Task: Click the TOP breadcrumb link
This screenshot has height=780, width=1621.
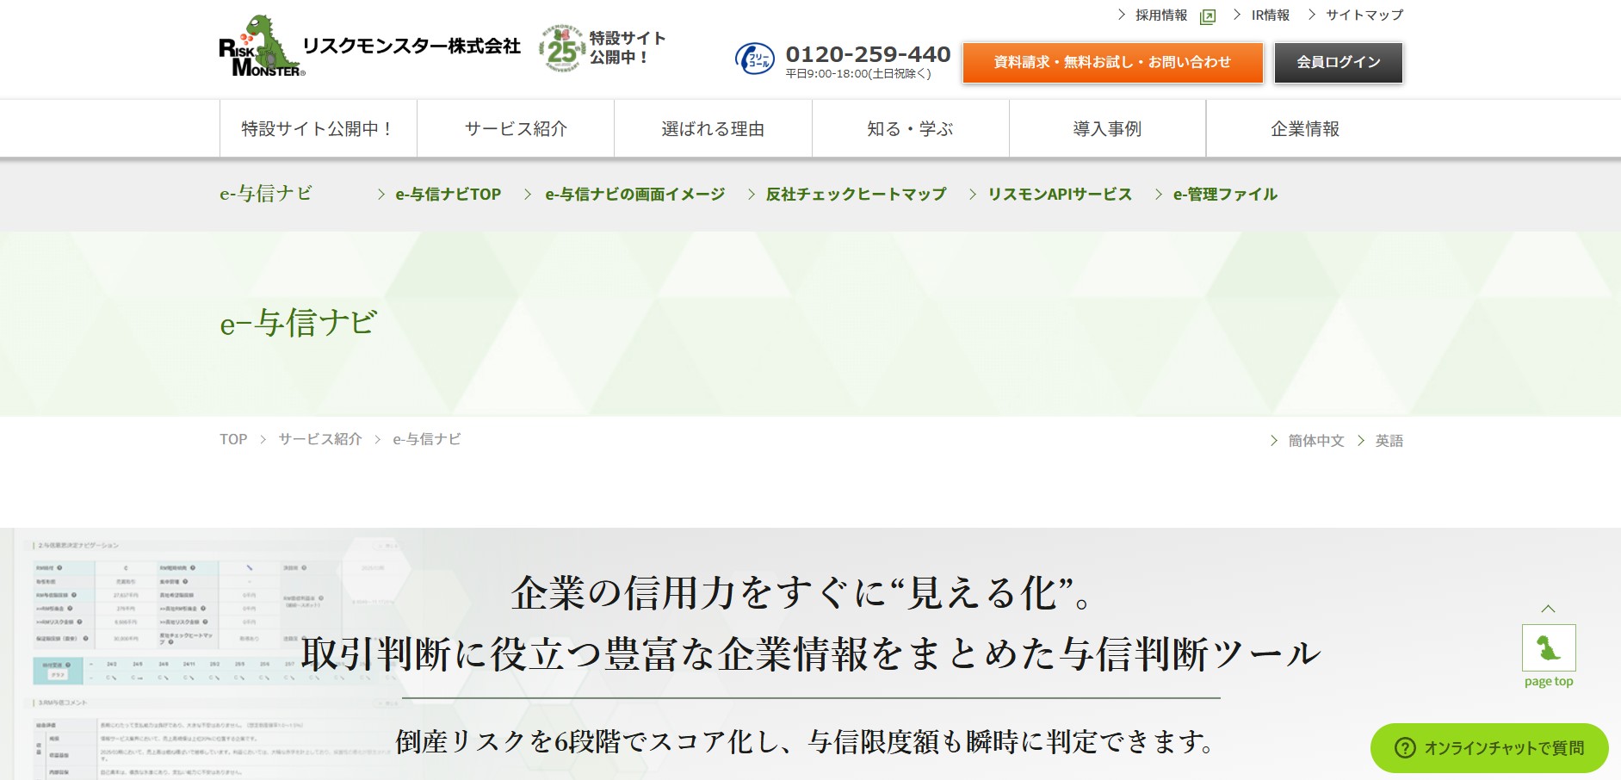Action: 233,439
